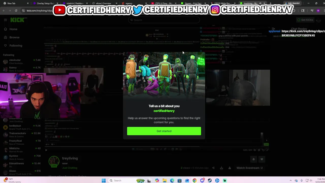Screen dimensions: 325x183
Task: Toggle the heart follow button
Action: tap(262, 159)
